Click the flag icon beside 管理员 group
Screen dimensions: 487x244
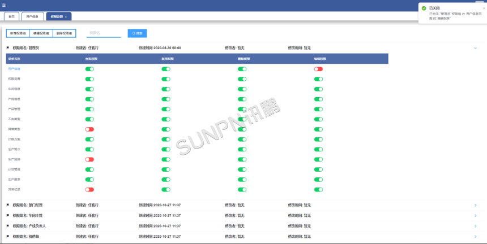(x=8, y=48)
